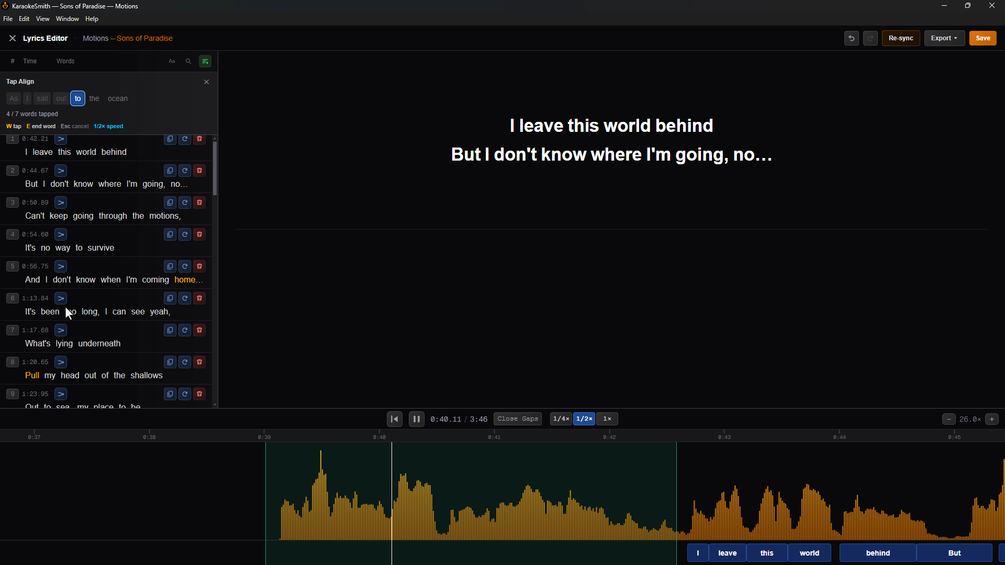Viewport: 1005px width, 565px height.
Task: Click the '1/2× speed' hint in Tap Align
Action: point(108,127)
